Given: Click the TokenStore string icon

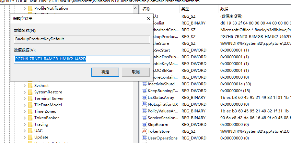Looking at the screenshot, I should tap(145, 131).
